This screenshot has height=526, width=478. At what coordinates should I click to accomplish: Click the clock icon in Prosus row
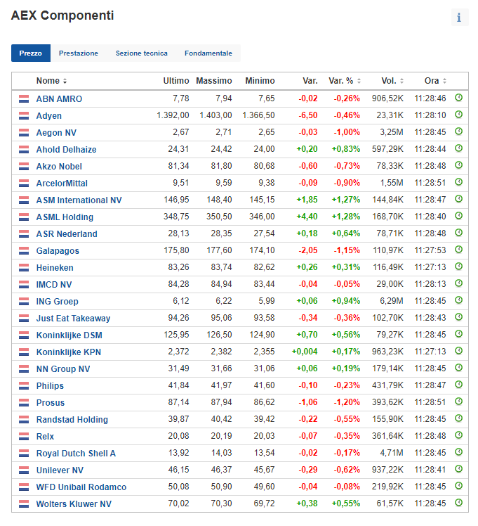(459, 402)
